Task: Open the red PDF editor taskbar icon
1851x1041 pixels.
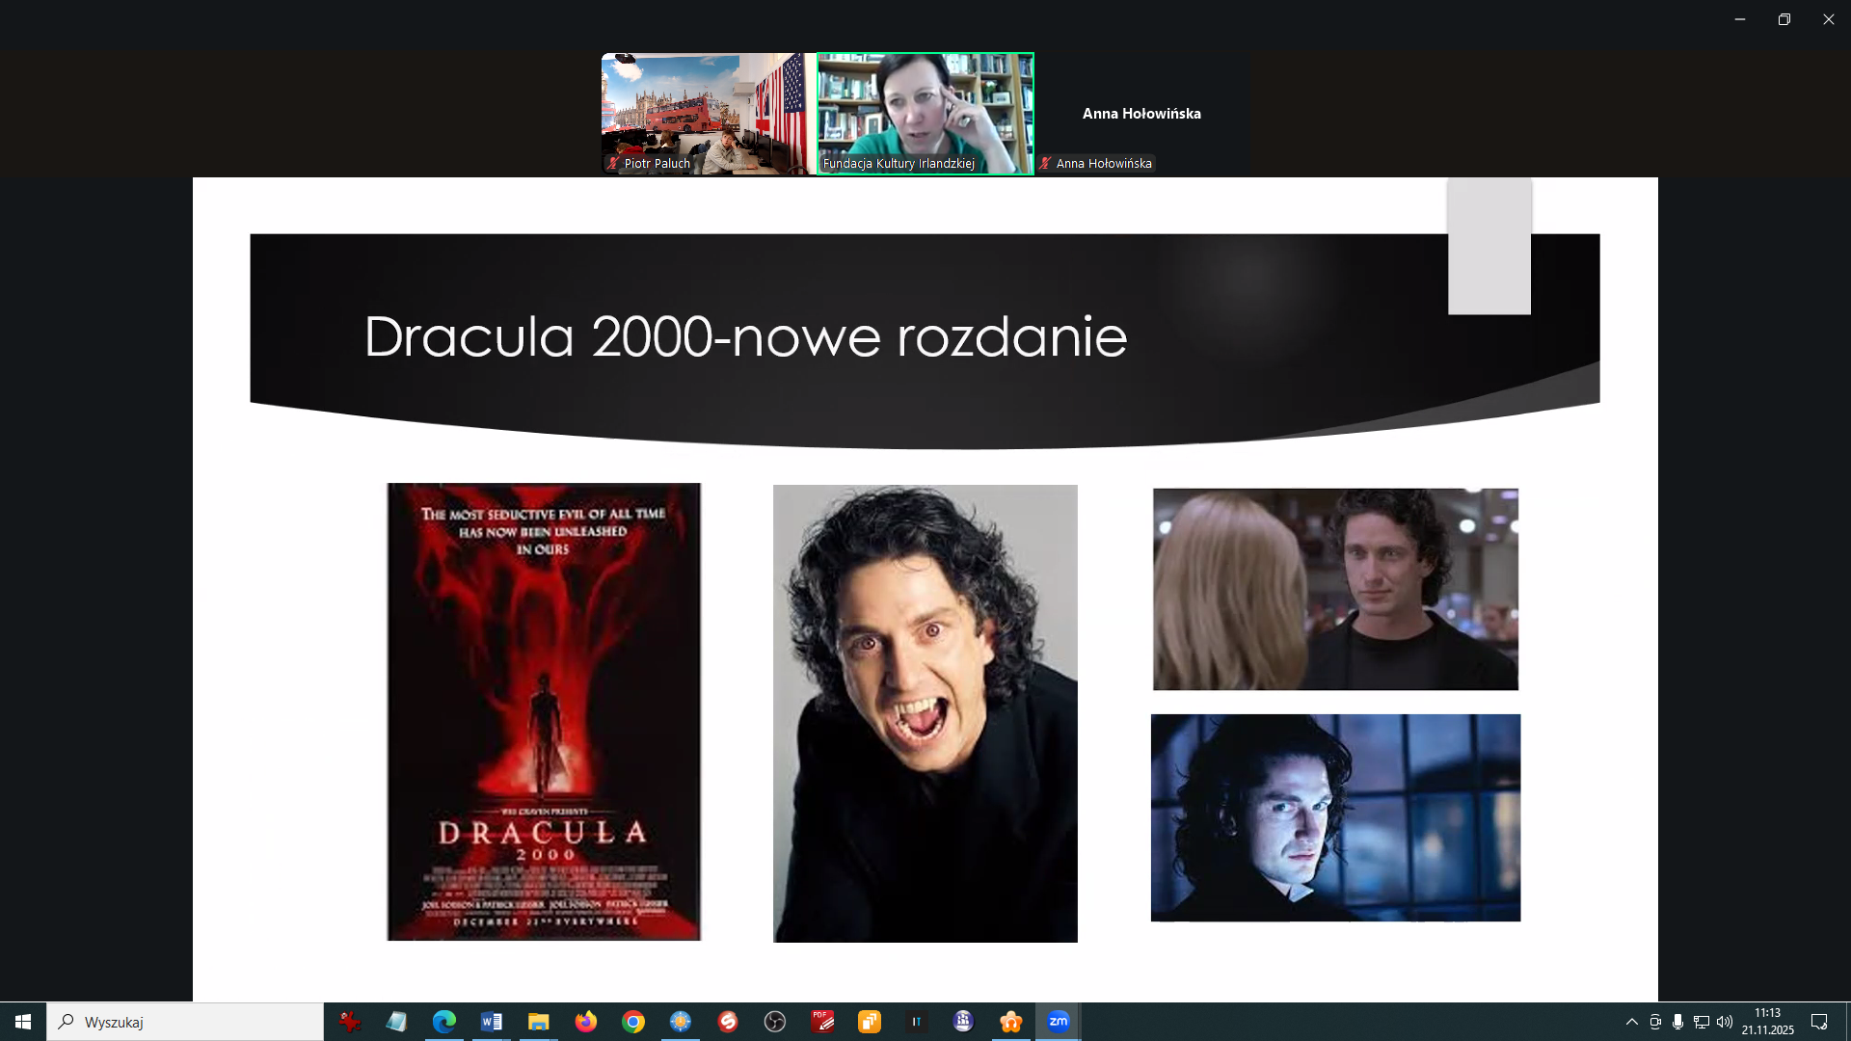Action: [x=822, y=1022]
